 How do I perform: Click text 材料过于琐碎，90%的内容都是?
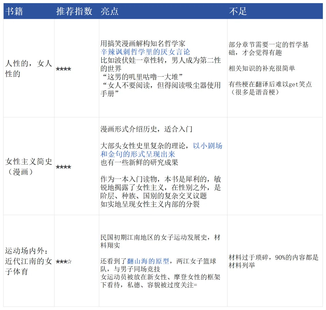pos(274,257)
